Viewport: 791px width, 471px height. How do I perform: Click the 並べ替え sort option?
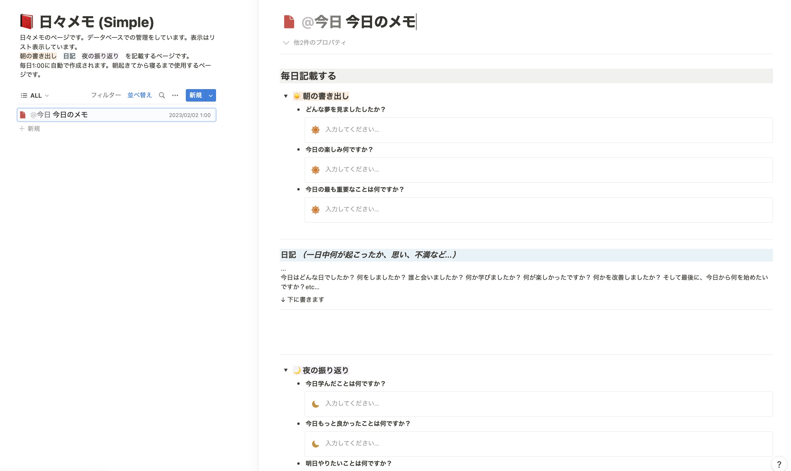point(139,95)
